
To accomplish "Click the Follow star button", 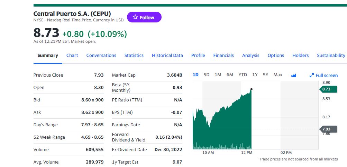I will coord(144,17).
